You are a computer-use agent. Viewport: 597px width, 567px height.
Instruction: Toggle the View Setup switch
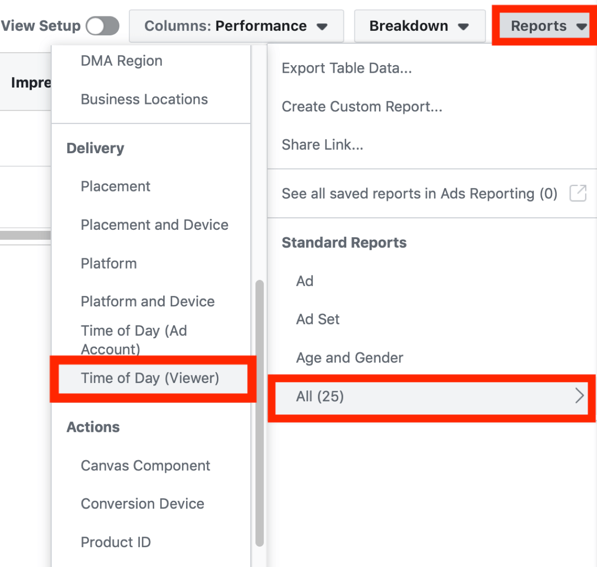(102, 26)
